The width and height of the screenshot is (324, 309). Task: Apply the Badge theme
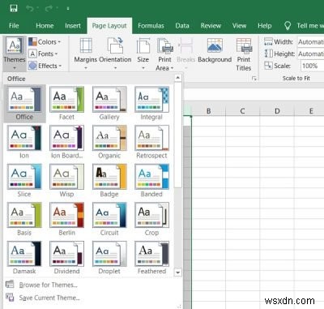[109, 181]
